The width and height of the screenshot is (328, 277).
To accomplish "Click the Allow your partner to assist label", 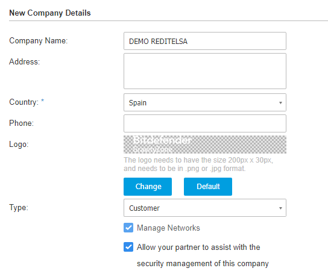I will coord(203,255).
